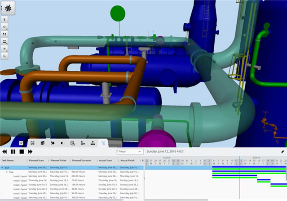Sort by Planned Start column header
The image size is (287, 201).
36,161
